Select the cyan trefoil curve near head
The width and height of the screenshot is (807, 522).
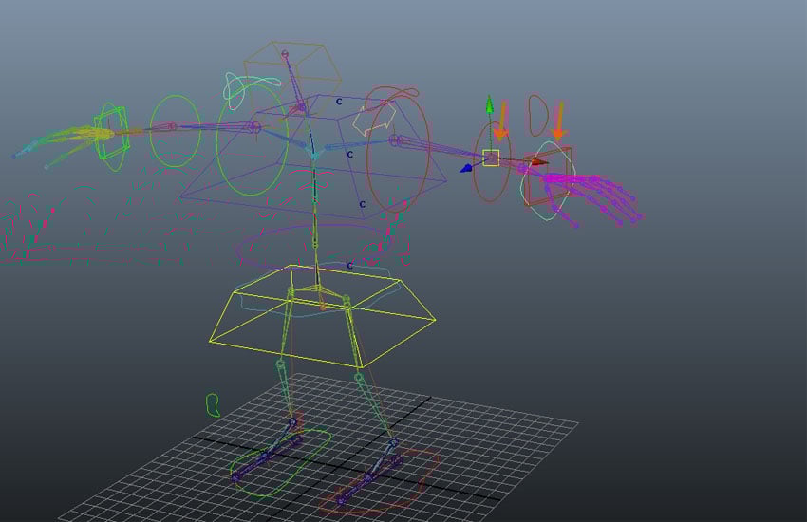(x=252, y=89)
